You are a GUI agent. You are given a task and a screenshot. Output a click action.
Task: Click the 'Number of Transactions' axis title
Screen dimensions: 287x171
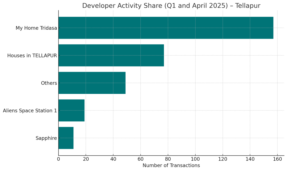[x=171, y=165]
